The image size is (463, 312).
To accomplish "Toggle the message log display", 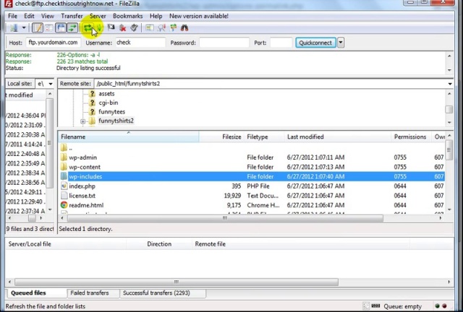I will click(x=38, y=28).
